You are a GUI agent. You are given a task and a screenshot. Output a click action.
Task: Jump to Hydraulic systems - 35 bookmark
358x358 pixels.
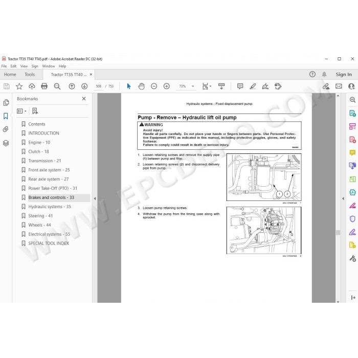point(50,207)
